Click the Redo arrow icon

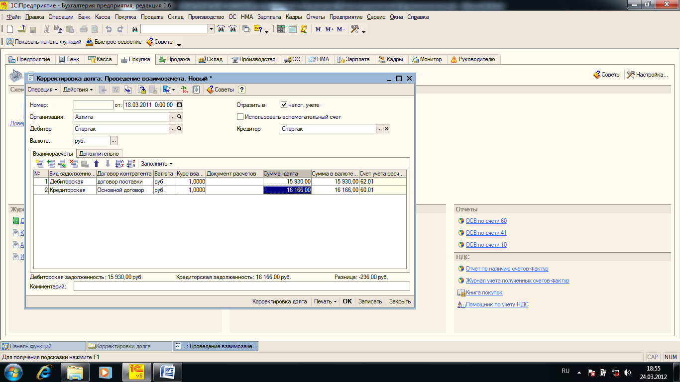click(x=120, y=29)
